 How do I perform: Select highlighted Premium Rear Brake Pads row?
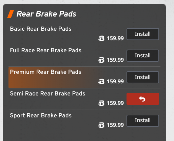(84, 77)
